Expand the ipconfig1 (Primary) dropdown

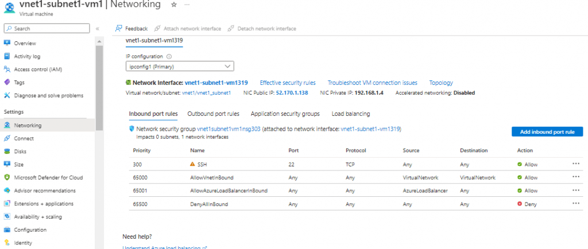tap(179, 66)
